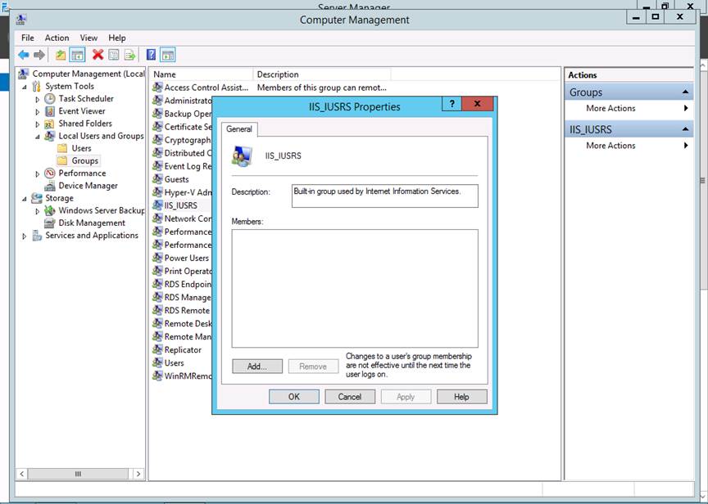The height and width of the screenshot is (504, 708).
Task: Open the Action menu
Action: [57, 38]
